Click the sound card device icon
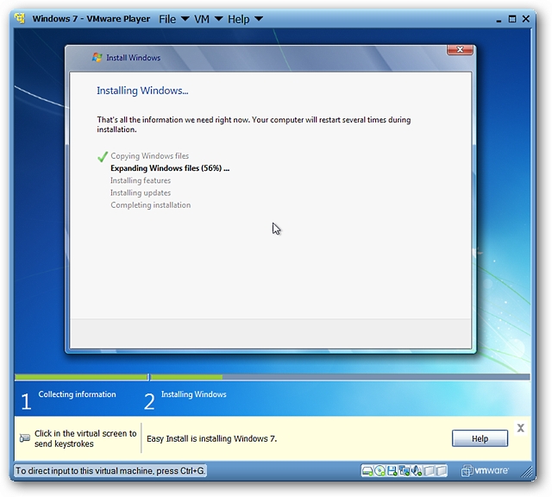This screenshot has height=497, width=552. coord(417,471)
